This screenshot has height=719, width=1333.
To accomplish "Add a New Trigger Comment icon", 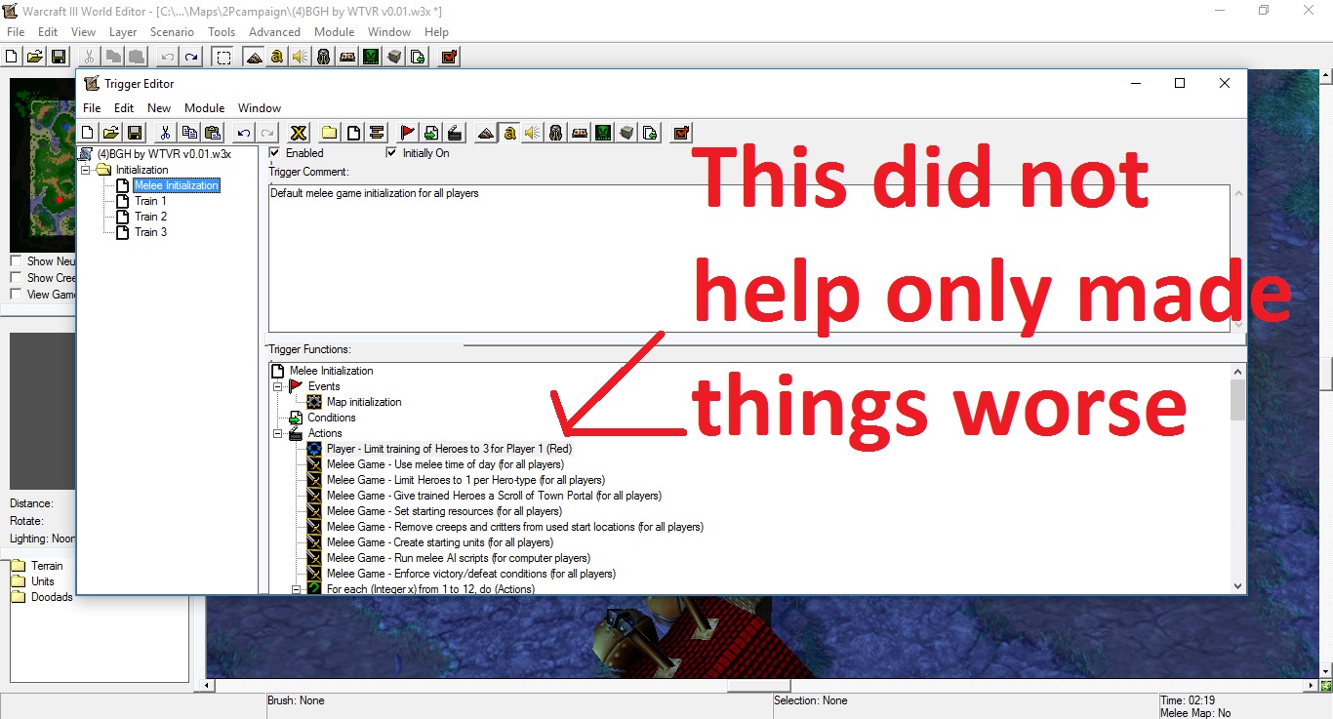I will tap(377, 133).
